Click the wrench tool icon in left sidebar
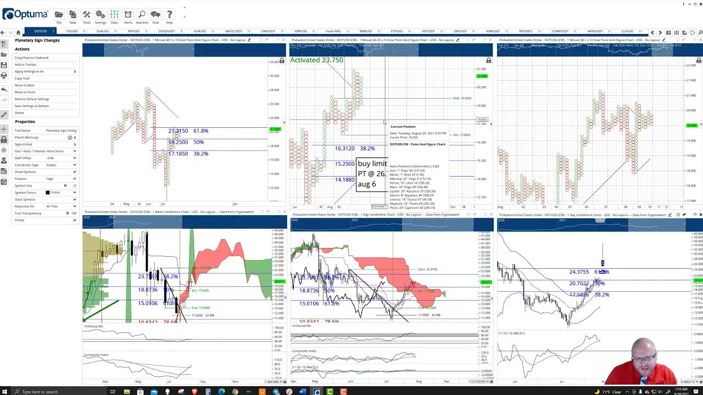 click(4, 115)
